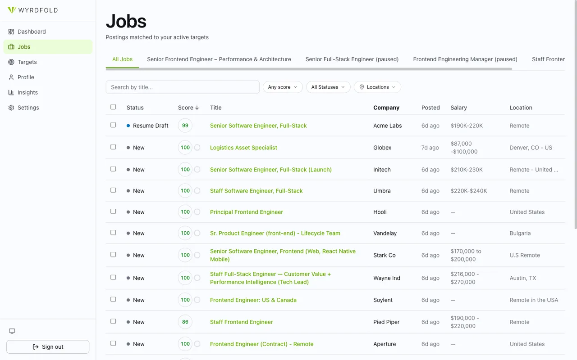Image resolution: width=577 pixels, height=360 pixels.
Task: Click the Posted column header
Action: coord(430,108)
